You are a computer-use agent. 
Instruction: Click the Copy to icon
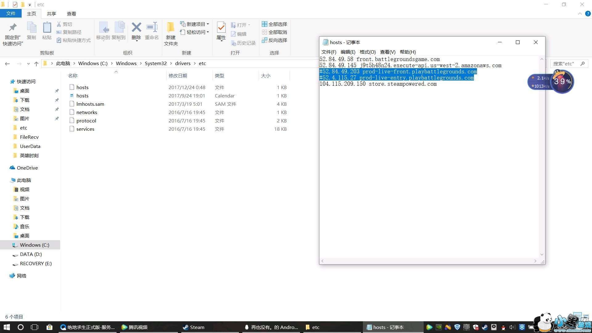click(x=119, y=28)
